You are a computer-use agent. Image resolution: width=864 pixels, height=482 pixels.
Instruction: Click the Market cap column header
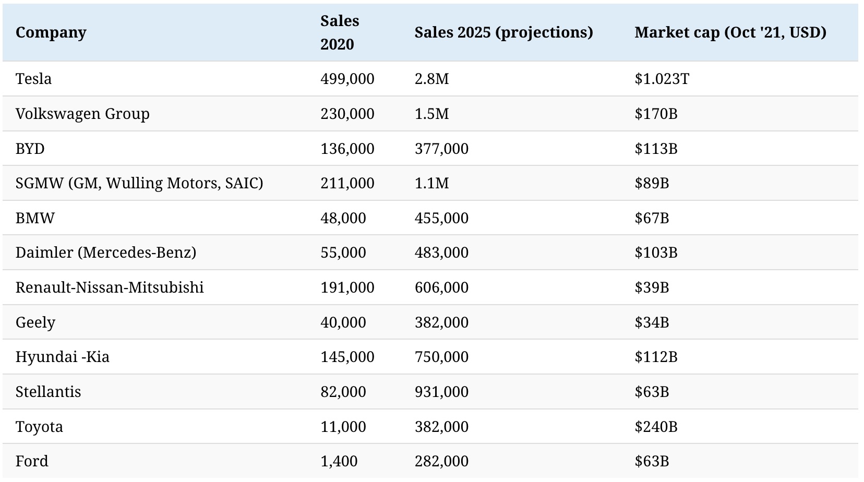pyautogui.click(x=730, y=32)
